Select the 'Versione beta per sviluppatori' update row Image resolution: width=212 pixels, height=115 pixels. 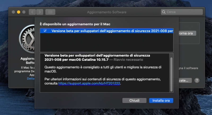coord(107,31)
